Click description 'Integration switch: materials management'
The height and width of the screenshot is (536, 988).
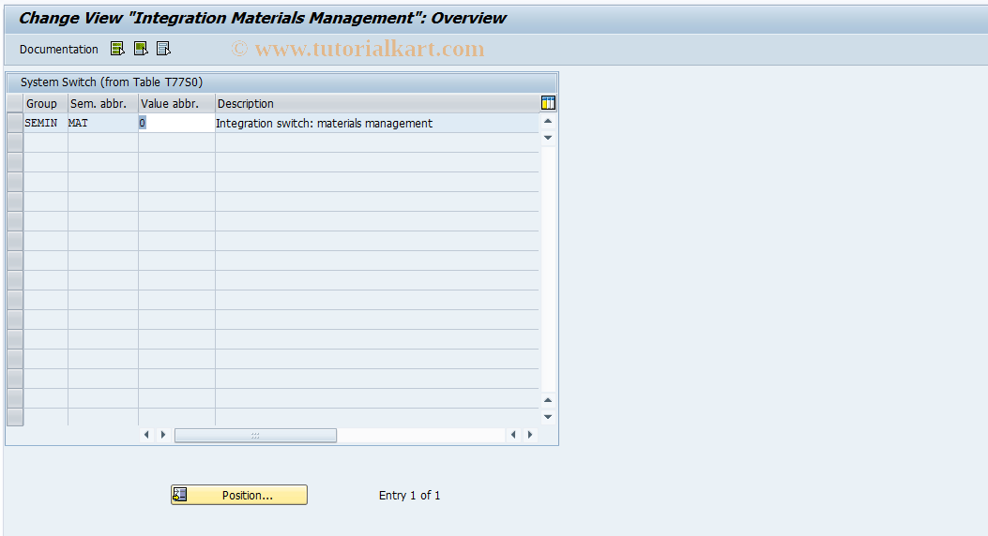click(x=324, y=124)
